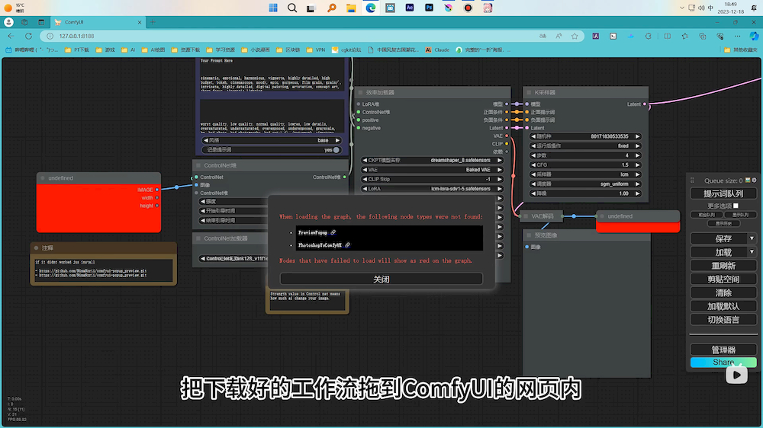Collapse the ControlNet堆 node via its title dot

198,165
